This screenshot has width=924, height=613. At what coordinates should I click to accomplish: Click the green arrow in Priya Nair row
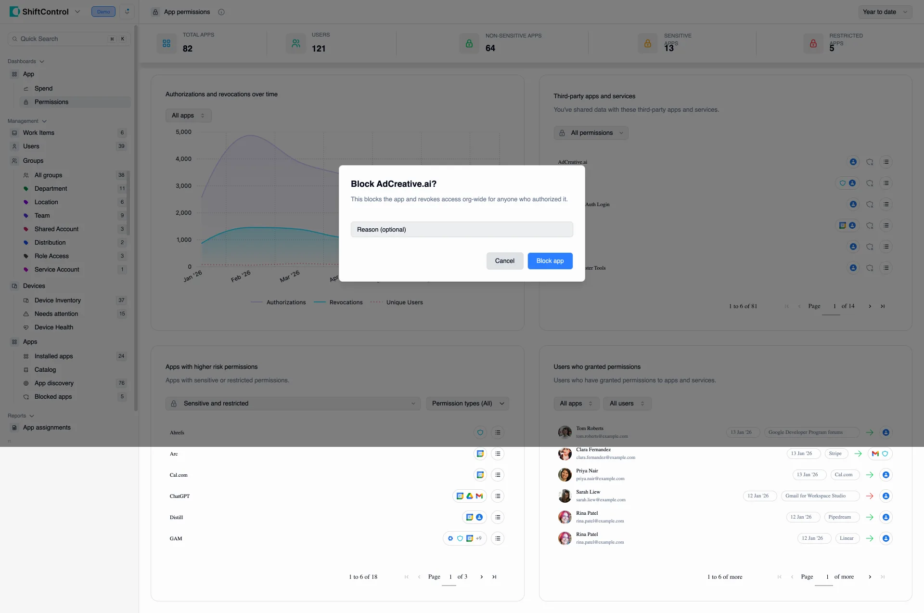(x=870, y=475)
